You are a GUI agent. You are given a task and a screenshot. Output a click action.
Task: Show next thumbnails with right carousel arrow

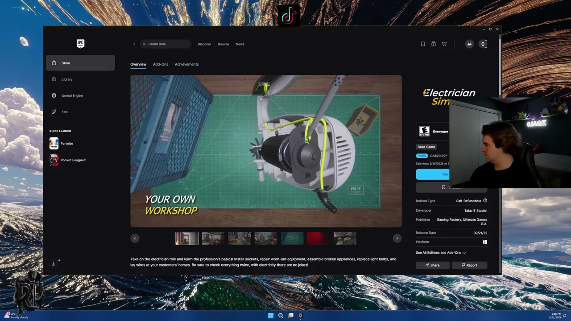[x=397, y=238]
